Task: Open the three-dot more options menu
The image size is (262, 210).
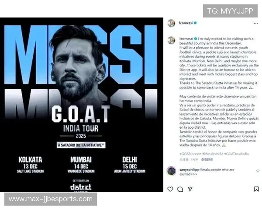Action: (x=256, y=23)
